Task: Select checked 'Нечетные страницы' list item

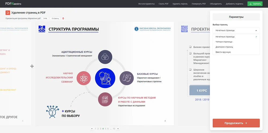Action: pos(225,37)
